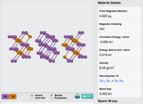Click the download icon on CIF button
This screenshot has height=104, width=143.
point(84,96)
